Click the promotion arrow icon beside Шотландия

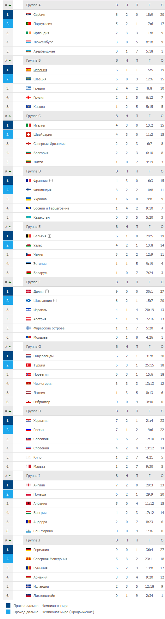point(55,301)
